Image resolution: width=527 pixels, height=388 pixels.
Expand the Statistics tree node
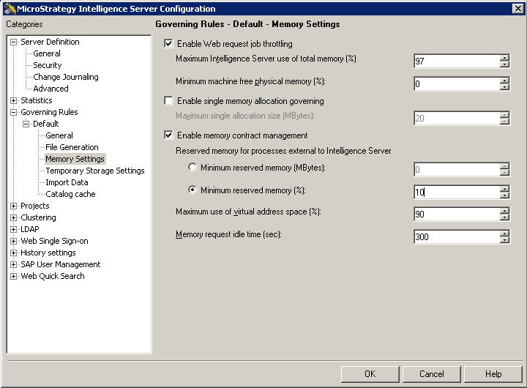13,100
